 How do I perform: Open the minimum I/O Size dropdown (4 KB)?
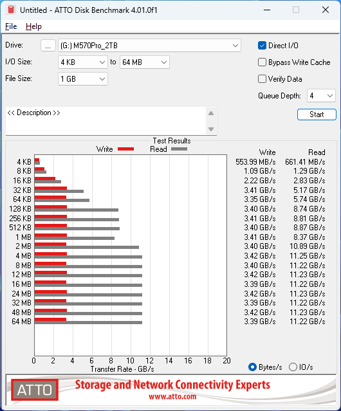[x=83, y=62]
